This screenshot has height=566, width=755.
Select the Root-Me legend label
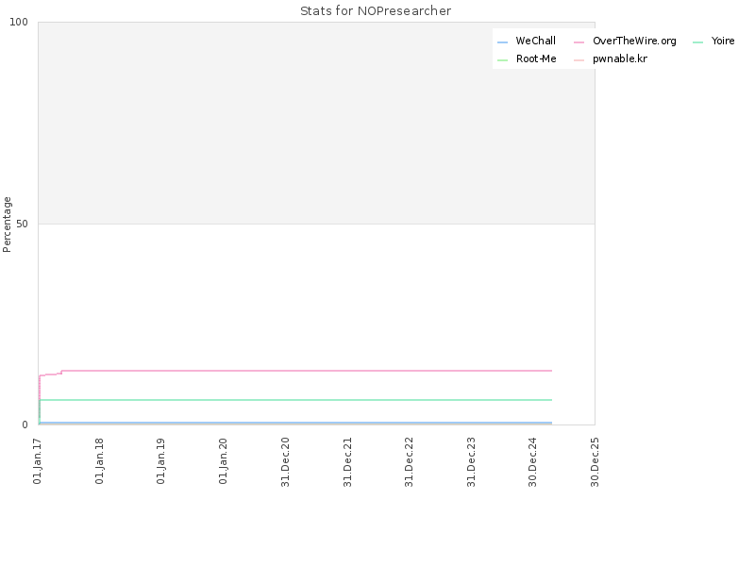tap(536, 58)
